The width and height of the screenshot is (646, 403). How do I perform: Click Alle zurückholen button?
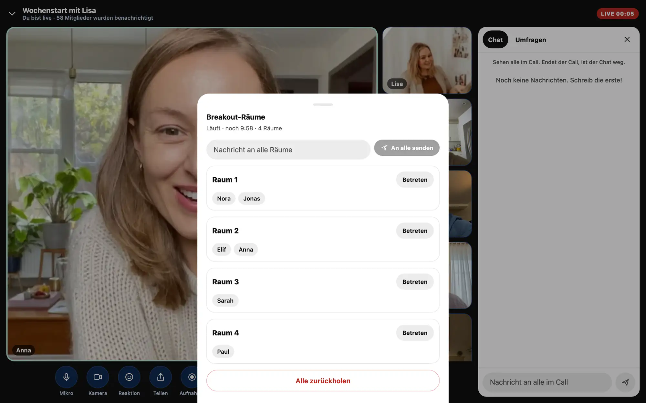(x=323, y=381)
